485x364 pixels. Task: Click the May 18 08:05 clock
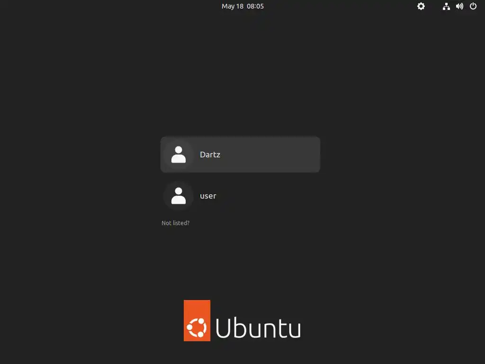[242, 6]
